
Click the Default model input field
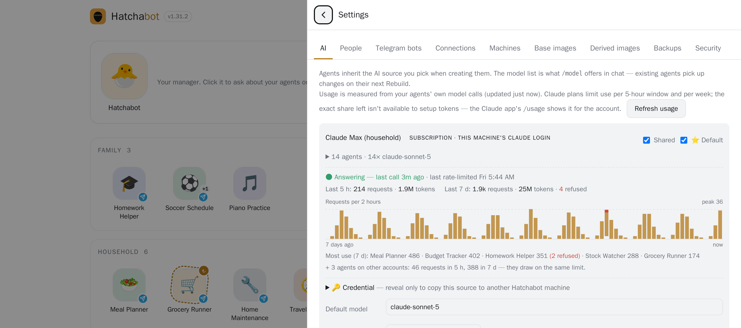tap(554, 307)
